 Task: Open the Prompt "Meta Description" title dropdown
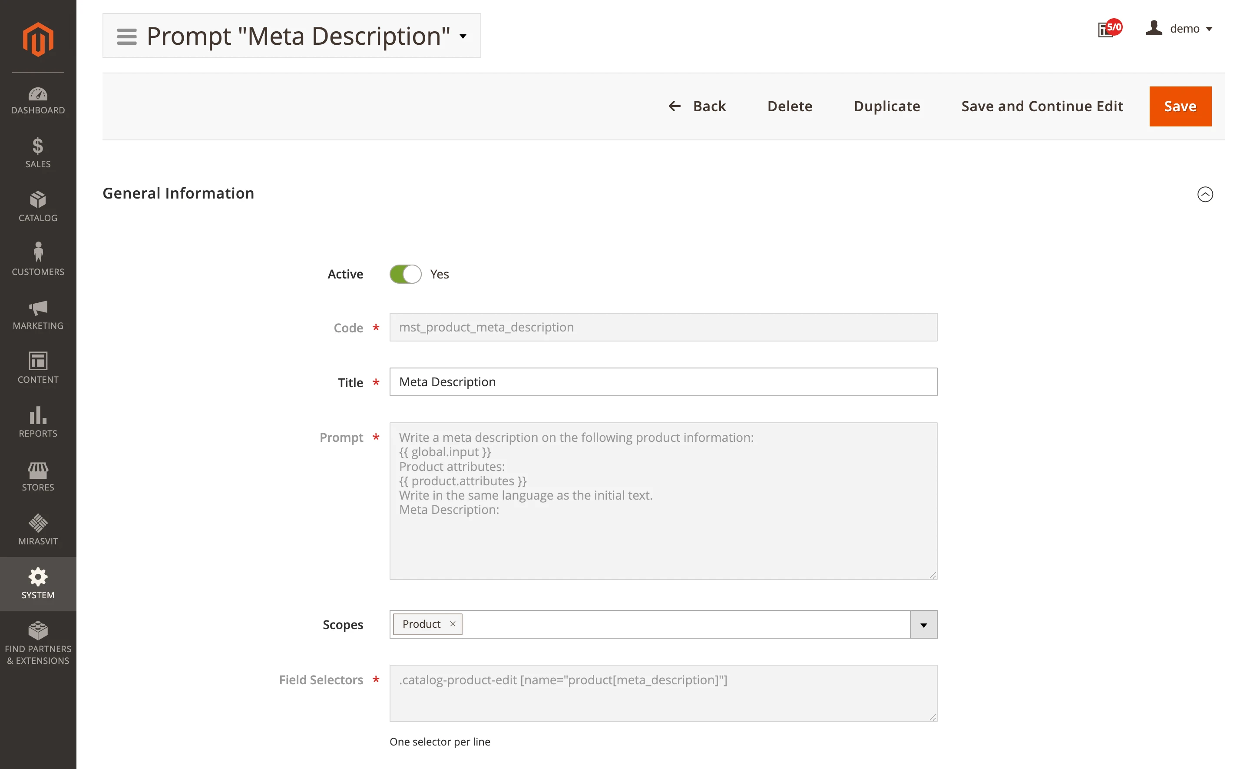(463, 36)
